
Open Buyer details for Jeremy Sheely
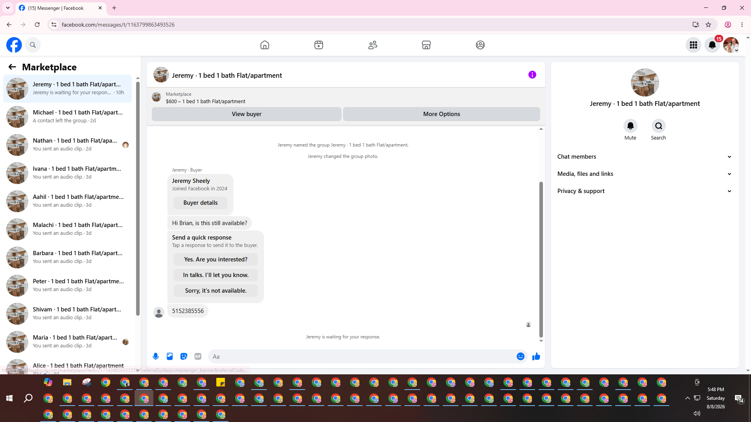coord(200,203)
